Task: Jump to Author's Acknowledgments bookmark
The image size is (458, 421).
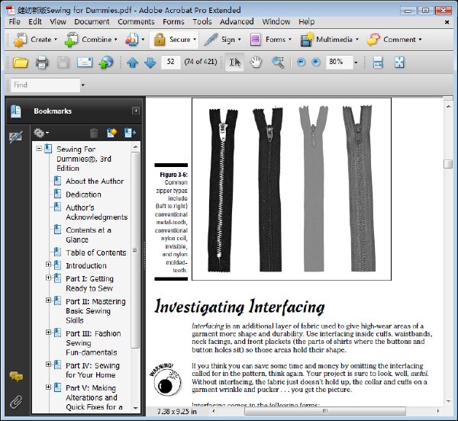Action: point(97,212)
